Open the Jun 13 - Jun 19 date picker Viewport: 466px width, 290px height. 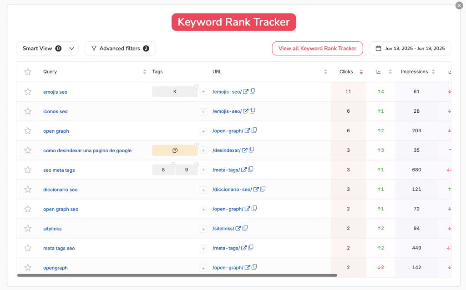(x=410, y=48)
